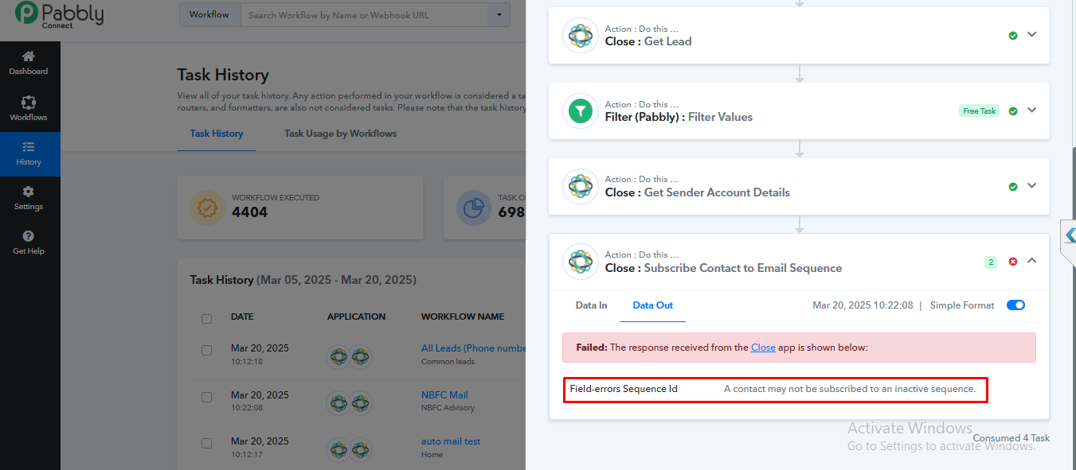
Task: Check the All Leads row checkbox
Action: point(207,350)
